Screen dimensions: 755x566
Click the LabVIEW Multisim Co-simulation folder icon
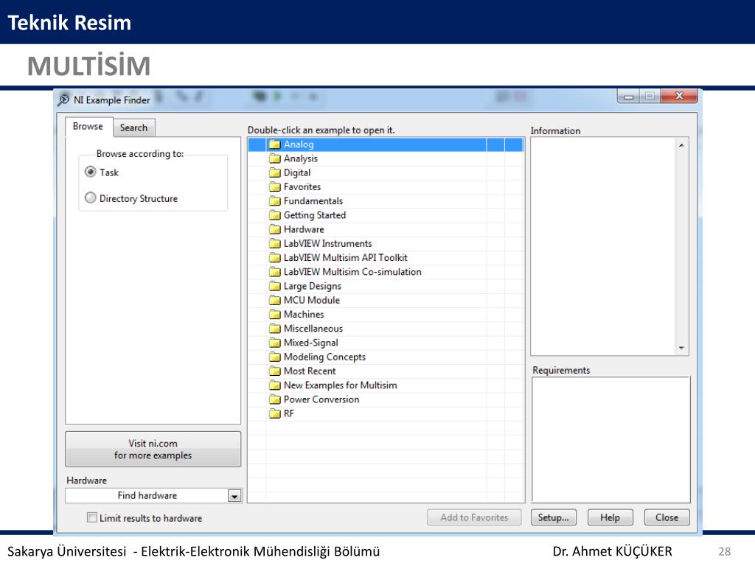coord(275,272)
